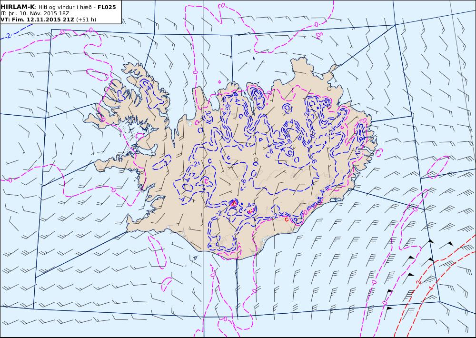Click the FL025 flight level label
Image resolution: width=476 pixels, height=338 pixels.
pos(107,7)
